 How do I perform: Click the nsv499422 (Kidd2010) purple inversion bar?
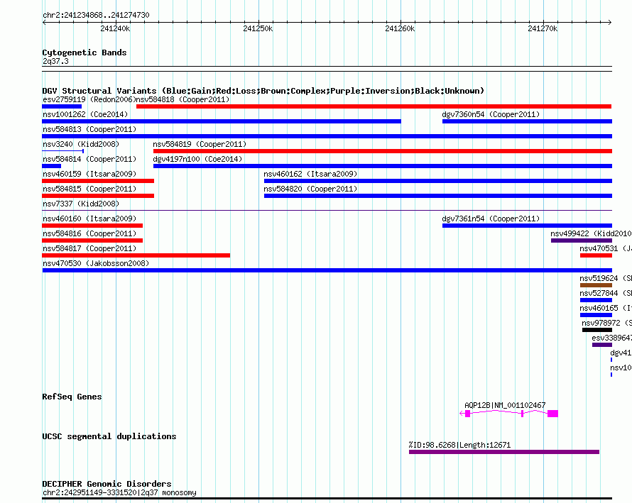(x=582, y=241)
